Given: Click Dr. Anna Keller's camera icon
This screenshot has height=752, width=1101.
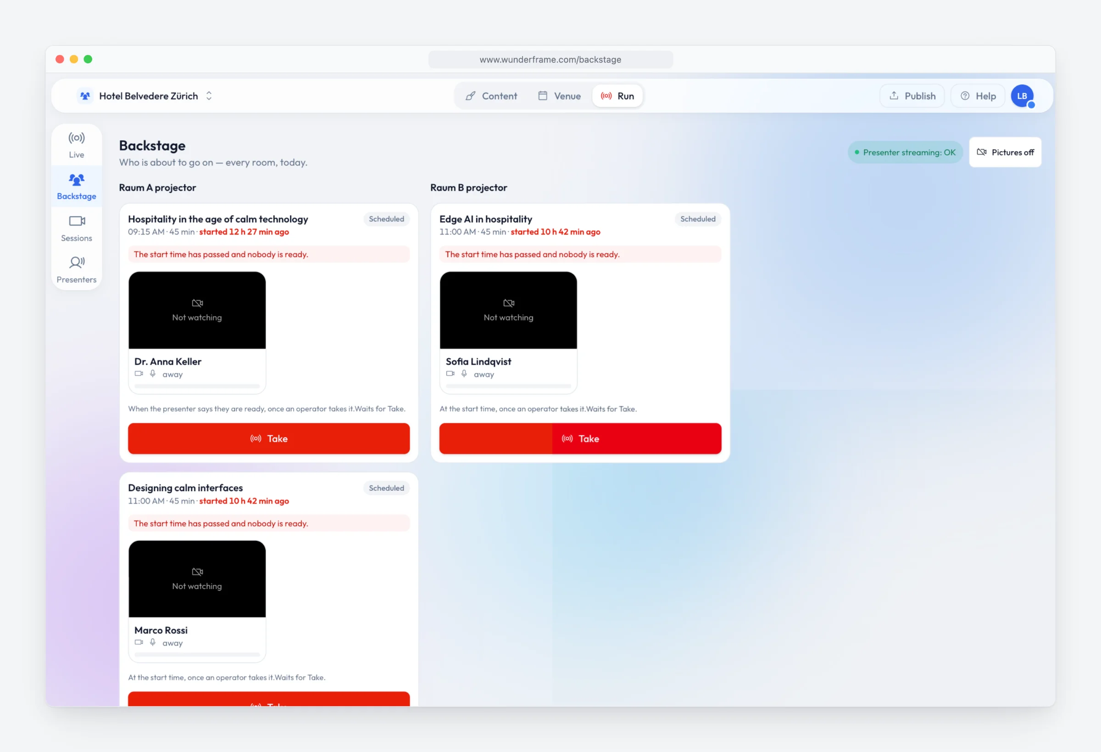Looking at the screenshot, I should pos(139,374).
